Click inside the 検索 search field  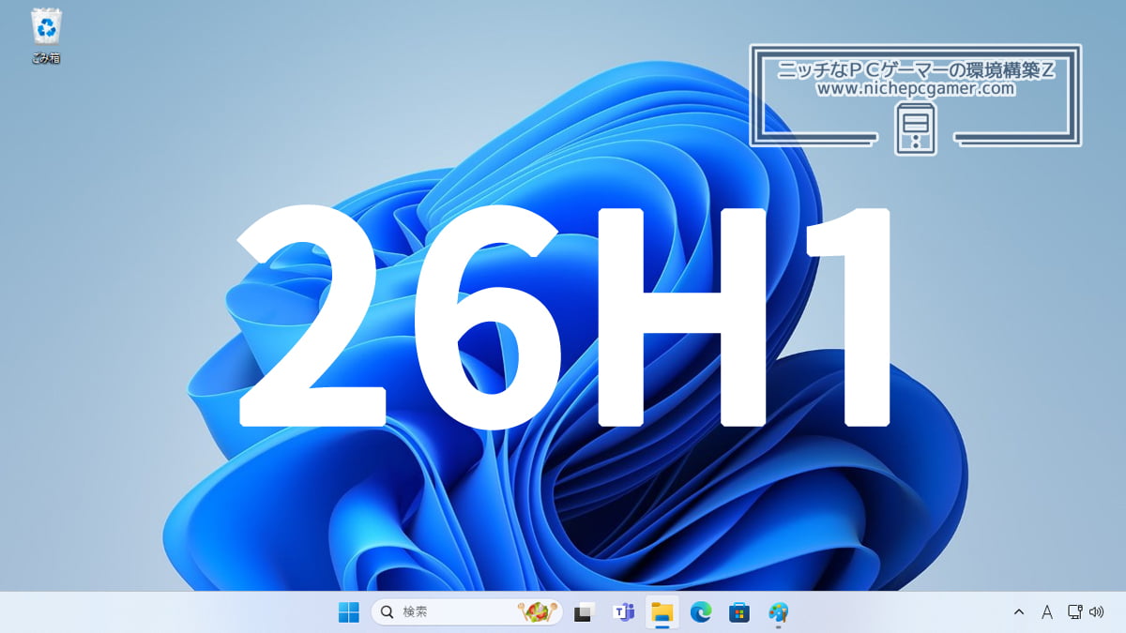tap(441, 611)
